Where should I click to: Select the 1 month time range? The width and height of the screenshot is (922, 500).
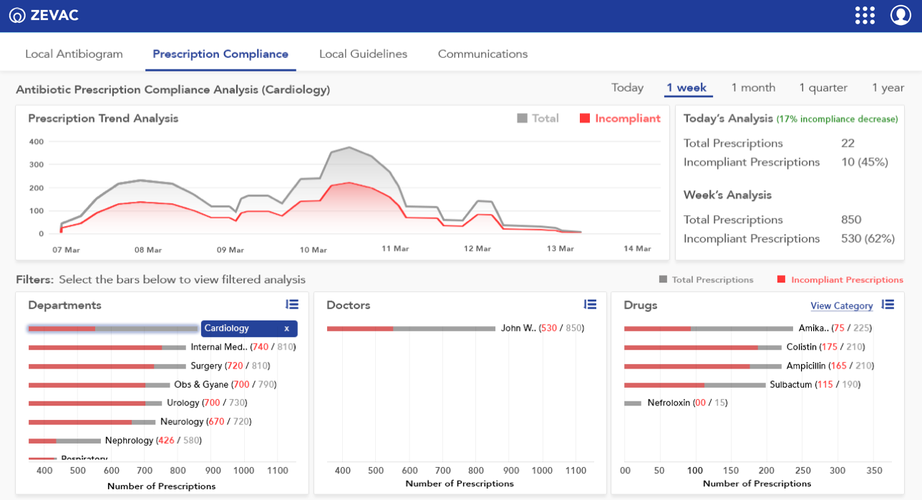(x=753, y=88)
